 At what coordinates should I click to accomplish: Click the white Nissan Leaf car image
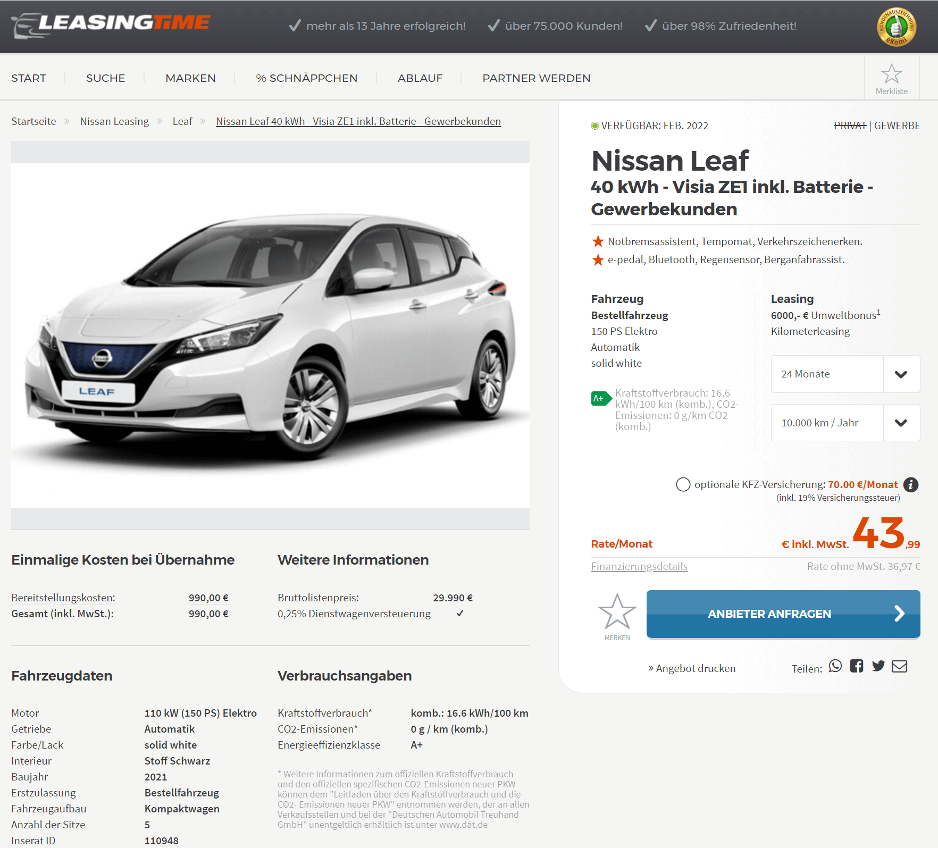coord(270,335)
